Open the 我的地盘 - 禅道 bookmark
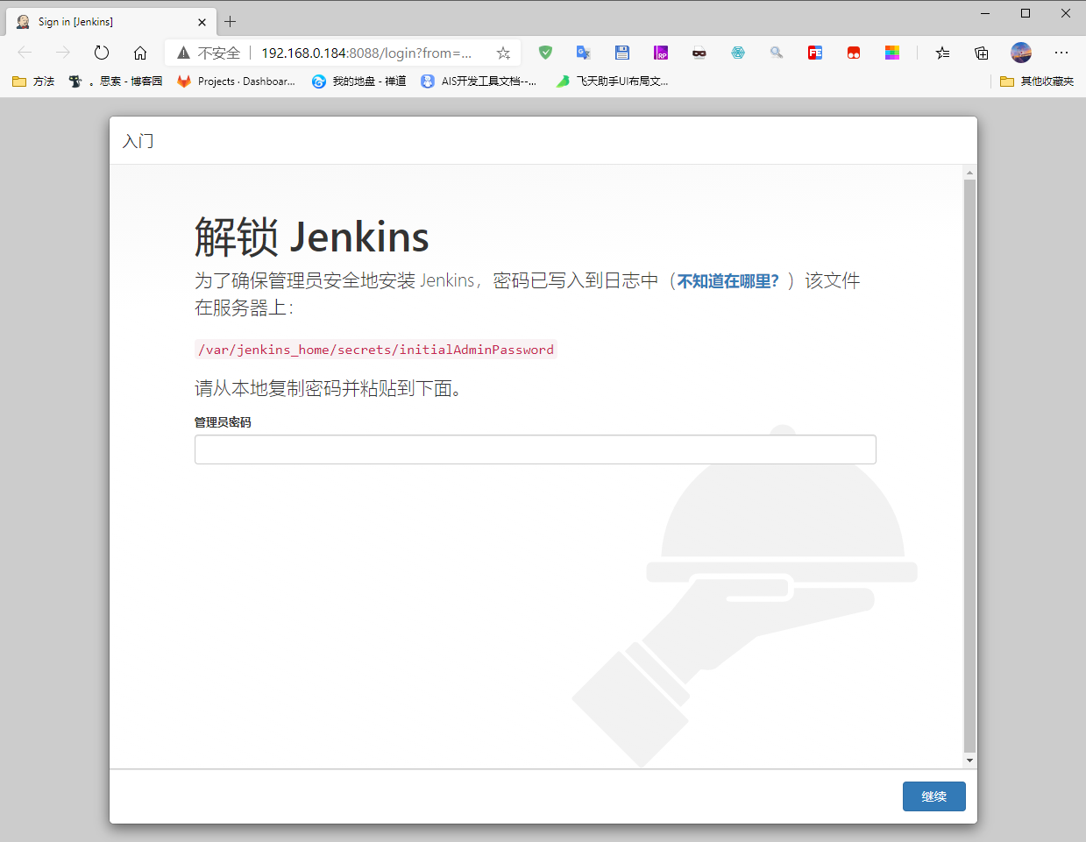The width and height of the screenshot is (1086, 842). 359,81
